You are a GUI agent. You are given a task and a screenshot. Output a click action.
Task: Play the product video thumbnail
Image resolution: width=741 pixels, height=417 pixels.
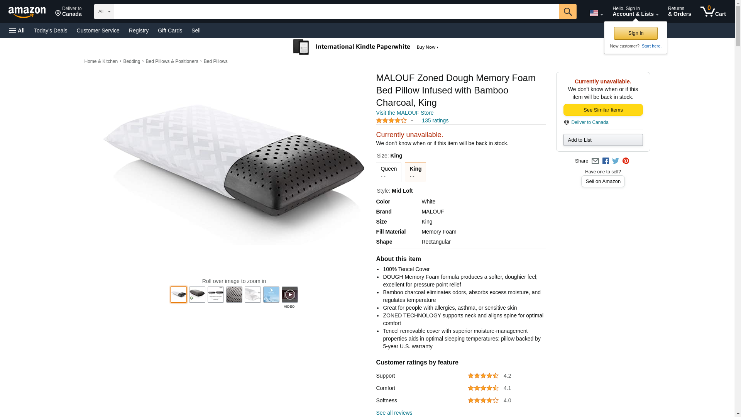pos(290,295)
